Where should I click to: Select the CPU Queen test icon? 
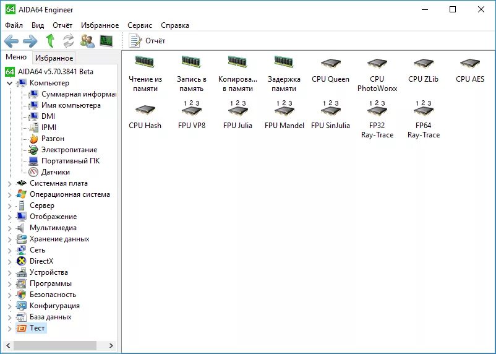(x=330, y=71)
